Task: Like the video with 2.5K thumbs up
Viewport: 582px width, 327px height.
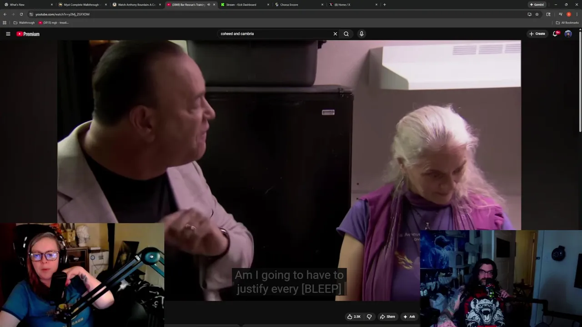Action: (x=354, y=317)
